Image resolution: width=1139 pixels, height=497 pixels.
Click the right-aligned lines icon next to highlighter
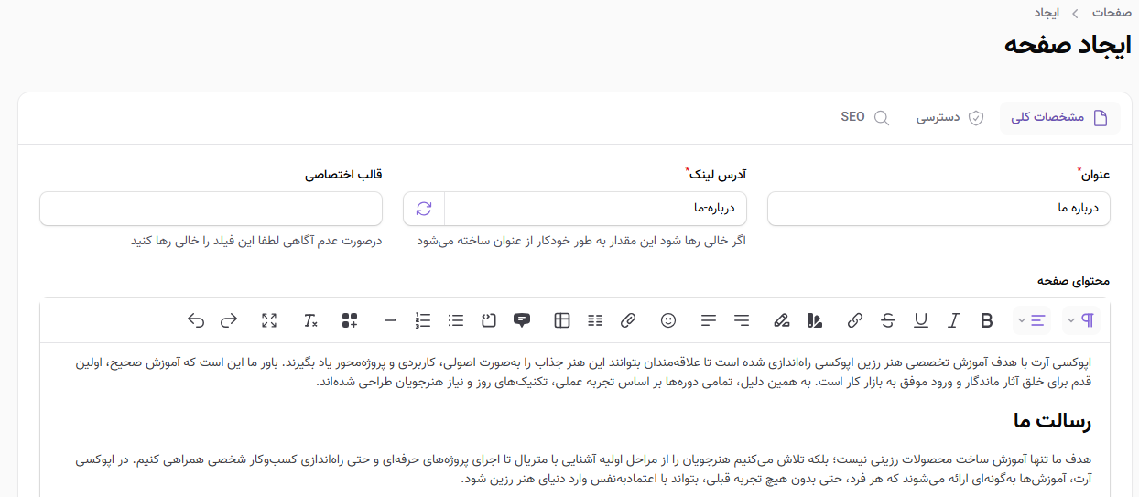coord(742,320)
